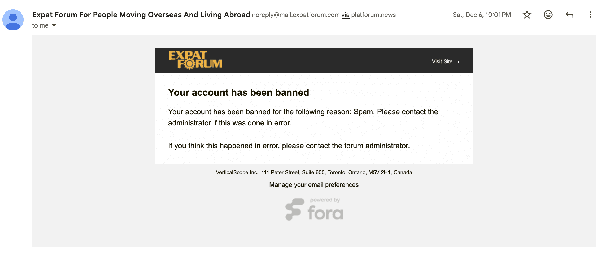Screen dimensions: 601x255
Task: Click the email date Sat, Dec 6
Action: [x=482, y=15]
